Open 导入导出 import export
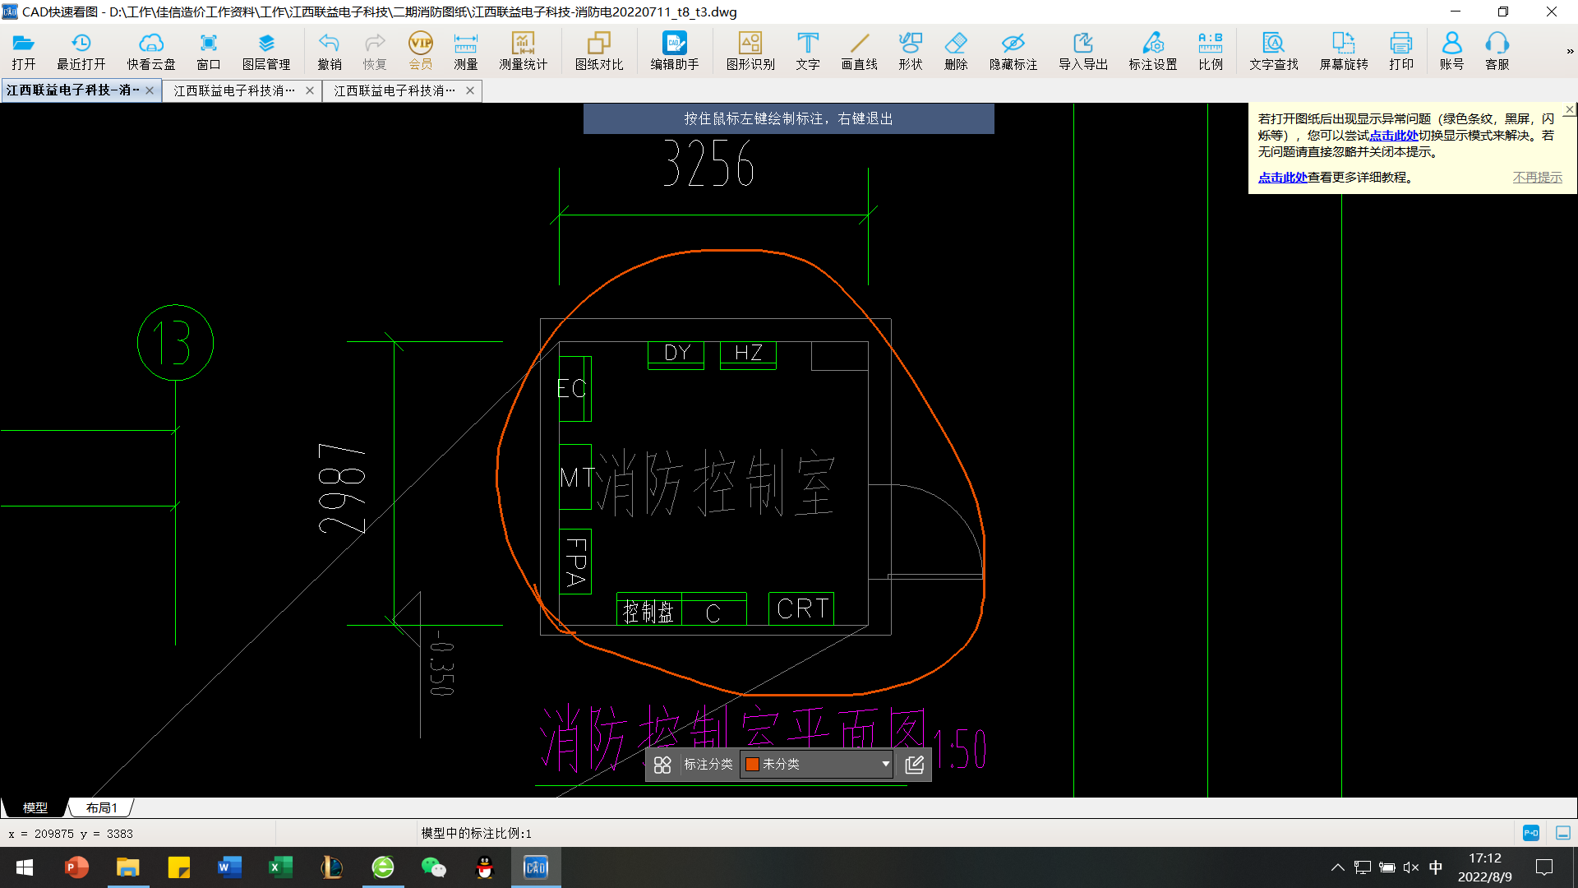The height and width of the screenshot is (888, 1578). [1083, 51]
